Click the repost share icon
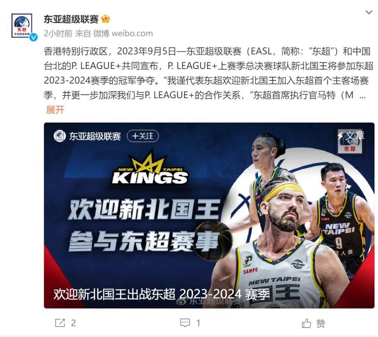This screenshot has width=378, height=337. [60, 323]
